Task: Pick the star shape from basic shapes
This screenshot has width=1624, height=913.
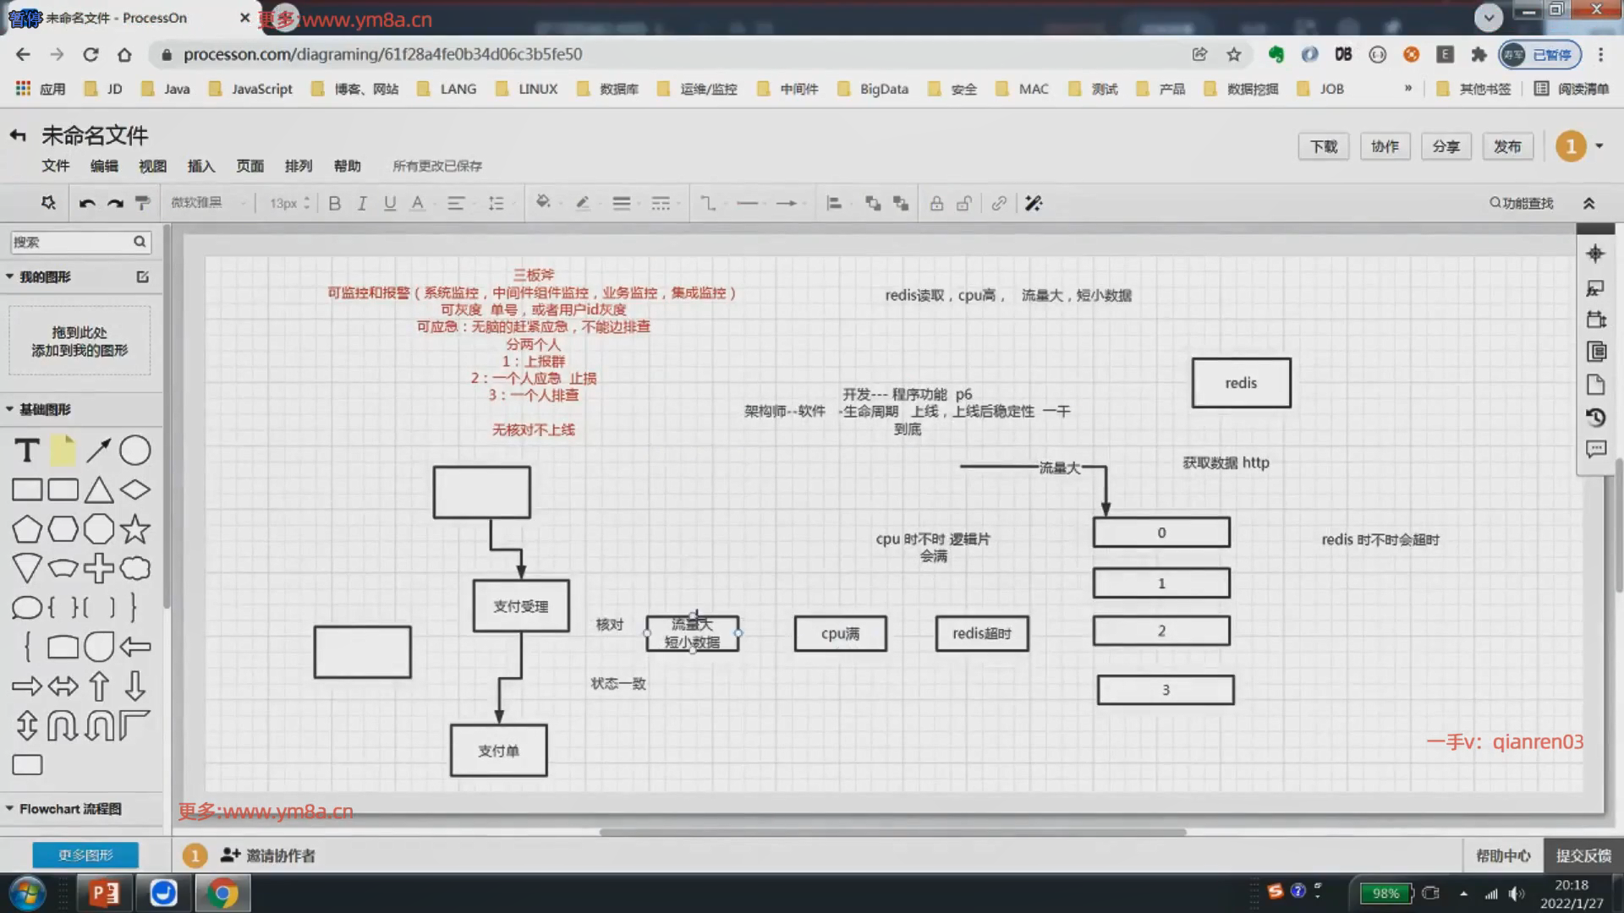Action: (x=135, y=529)
